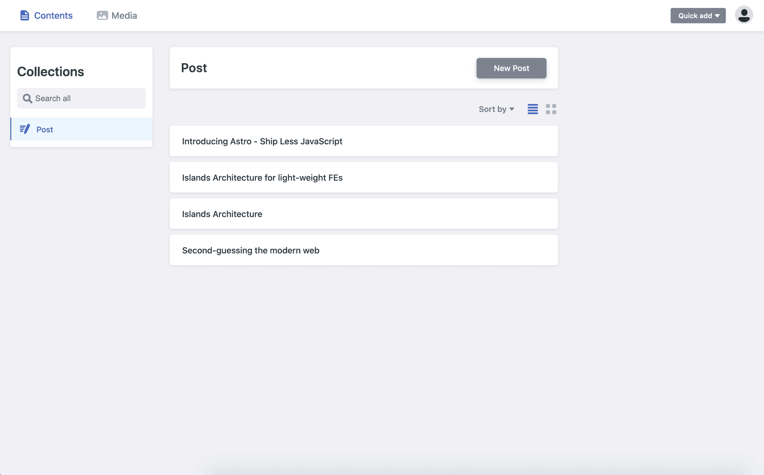This screenshot has height=475, width=764.
Task: Open the user avatar menu
Action: pos(744,15)
